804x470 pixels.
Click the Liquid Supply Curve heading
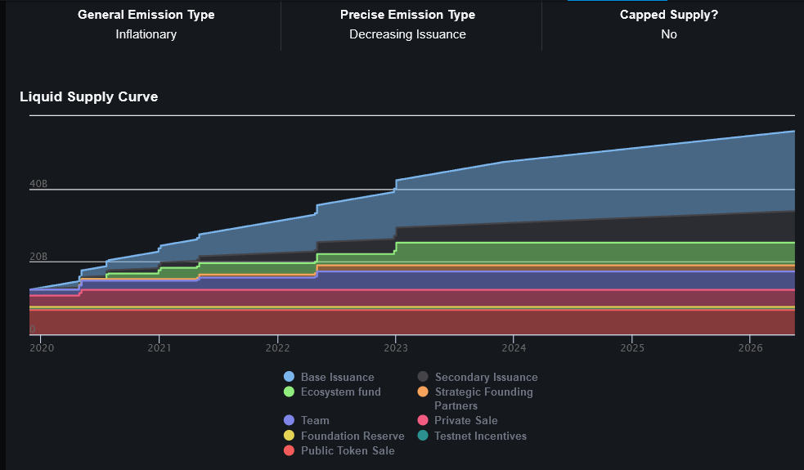(x=89, y=97)
